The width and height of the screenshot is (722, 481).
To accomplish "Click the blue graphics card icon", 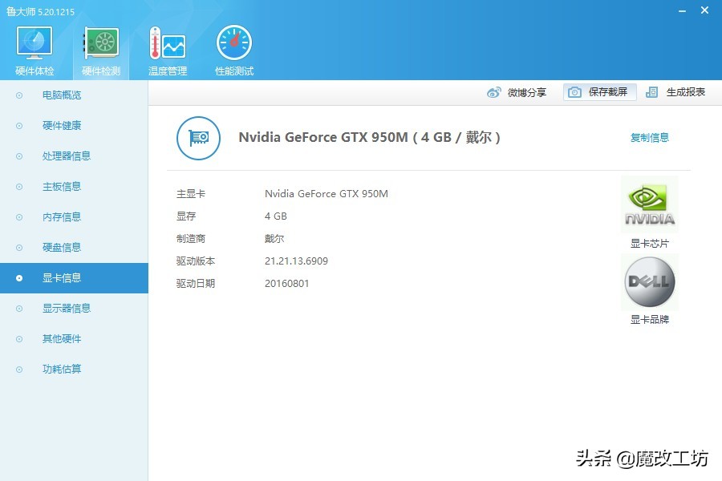I will [197, 138].
